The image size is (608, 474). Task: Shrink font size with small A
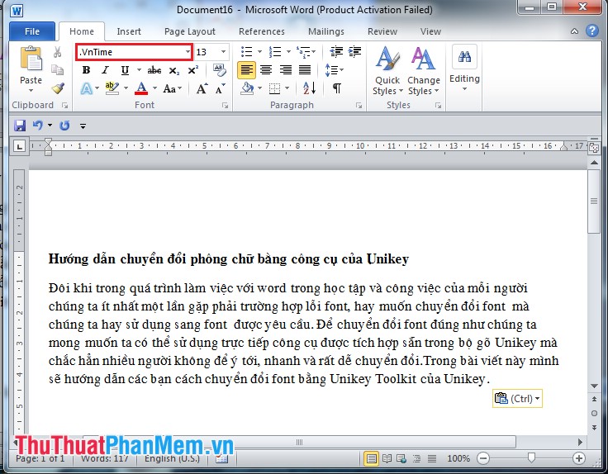pos(221,88)
